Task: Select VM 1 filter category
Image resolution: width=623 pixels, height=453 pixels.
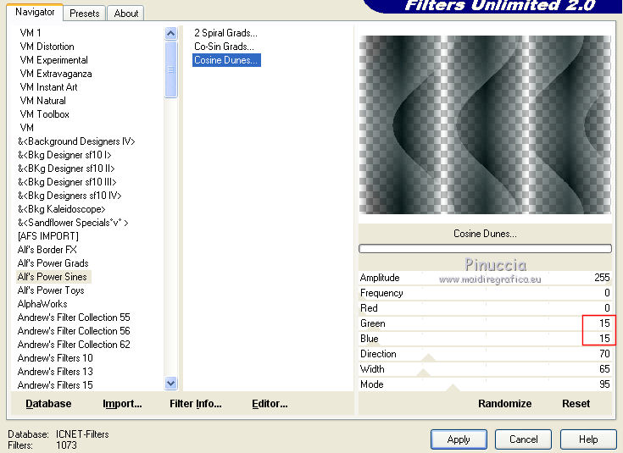Action: [31, 32]
